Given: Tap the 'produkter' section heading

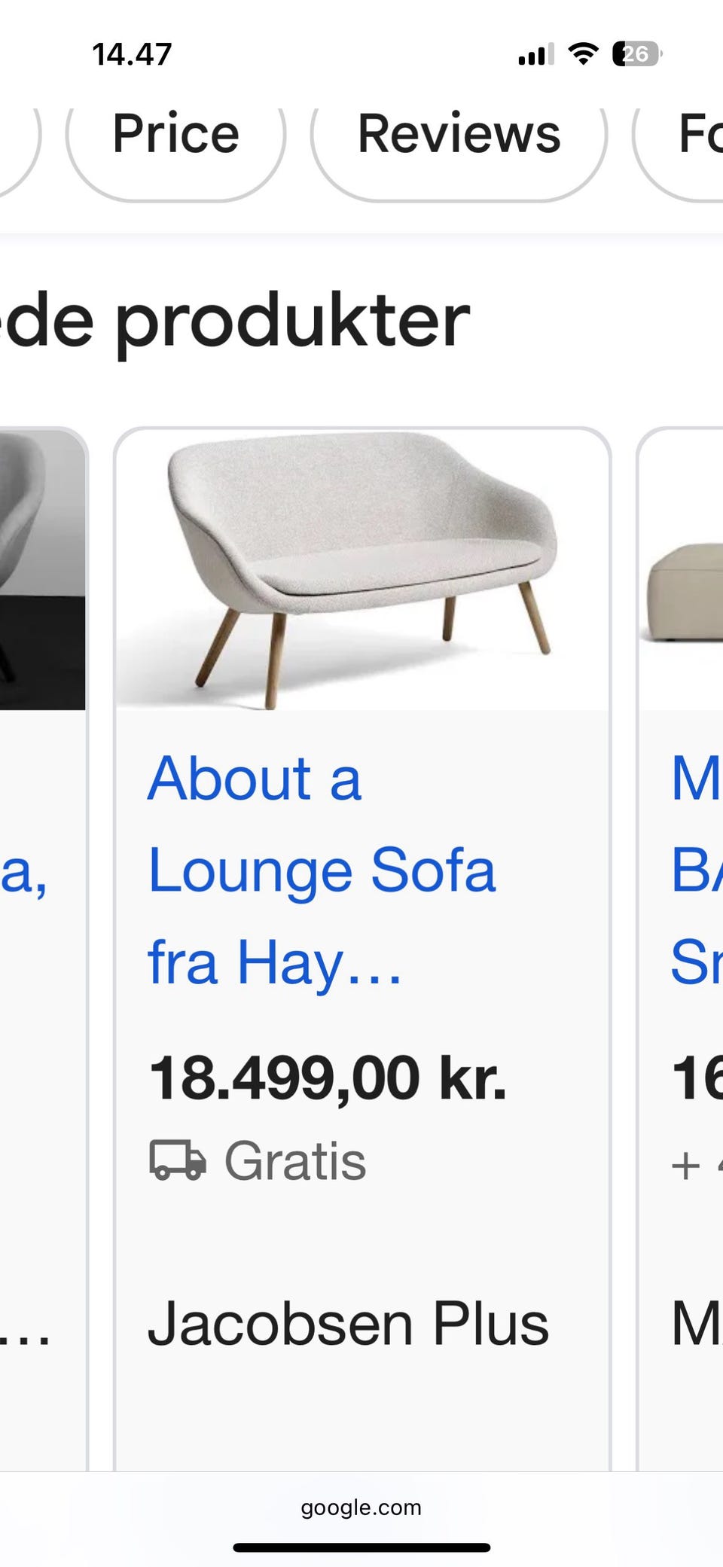Looking at the screenshot, I should pos(292,322).
